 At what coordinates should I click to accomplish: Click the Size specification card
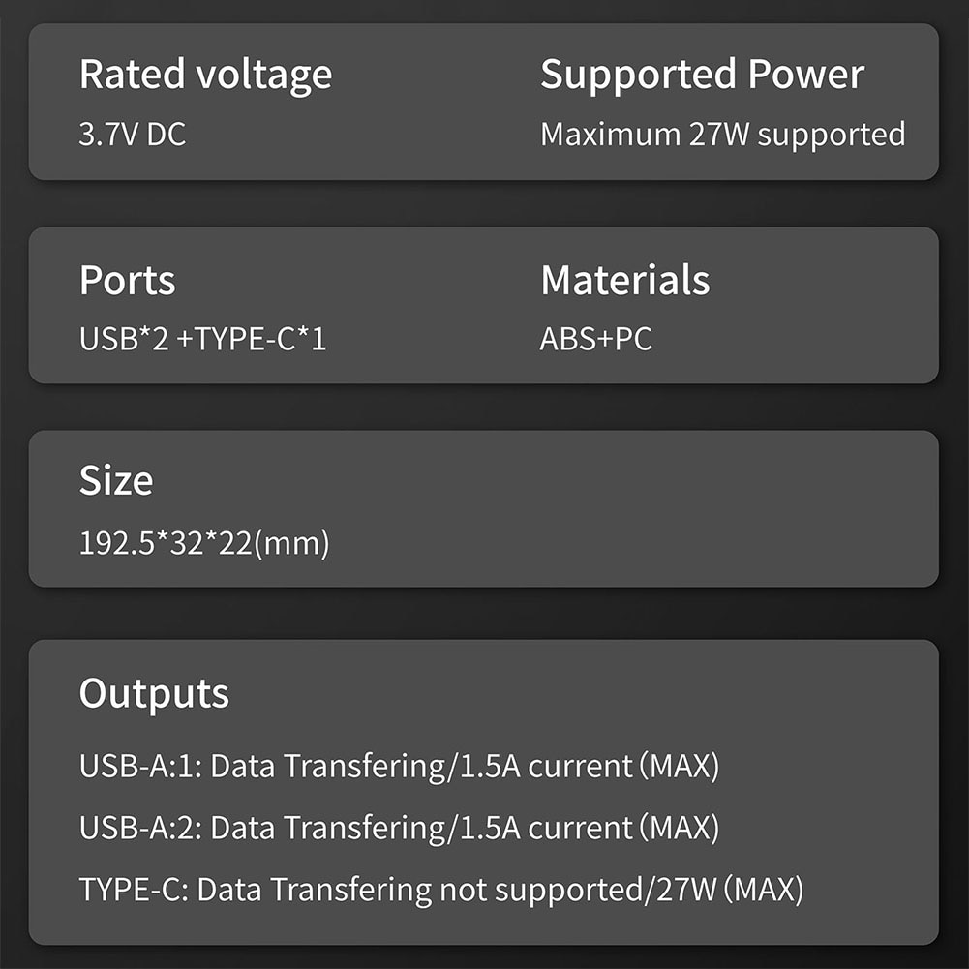484,508
